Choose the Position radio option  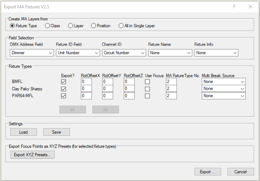pos(94,26)
